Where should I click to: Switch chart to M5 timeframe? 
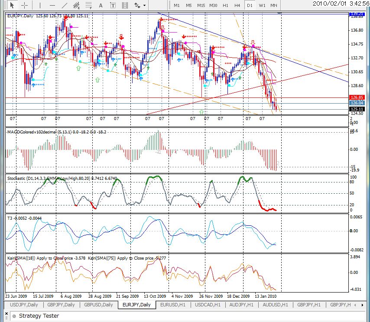click(x=188, y=5)
